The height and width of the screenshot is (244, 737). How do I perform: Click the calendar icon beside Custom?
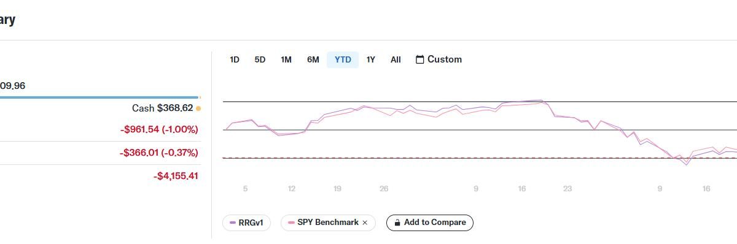420,59
